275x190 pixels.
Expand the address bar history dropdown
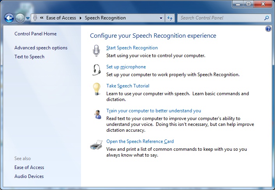click(x=161, y=18)
